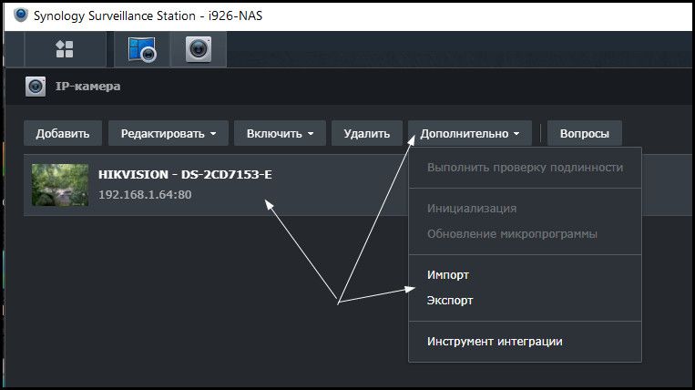Viewport: 695px width, 390px height.
Task: Choose Обновление микропрограммы option
Action: [512, 233]
